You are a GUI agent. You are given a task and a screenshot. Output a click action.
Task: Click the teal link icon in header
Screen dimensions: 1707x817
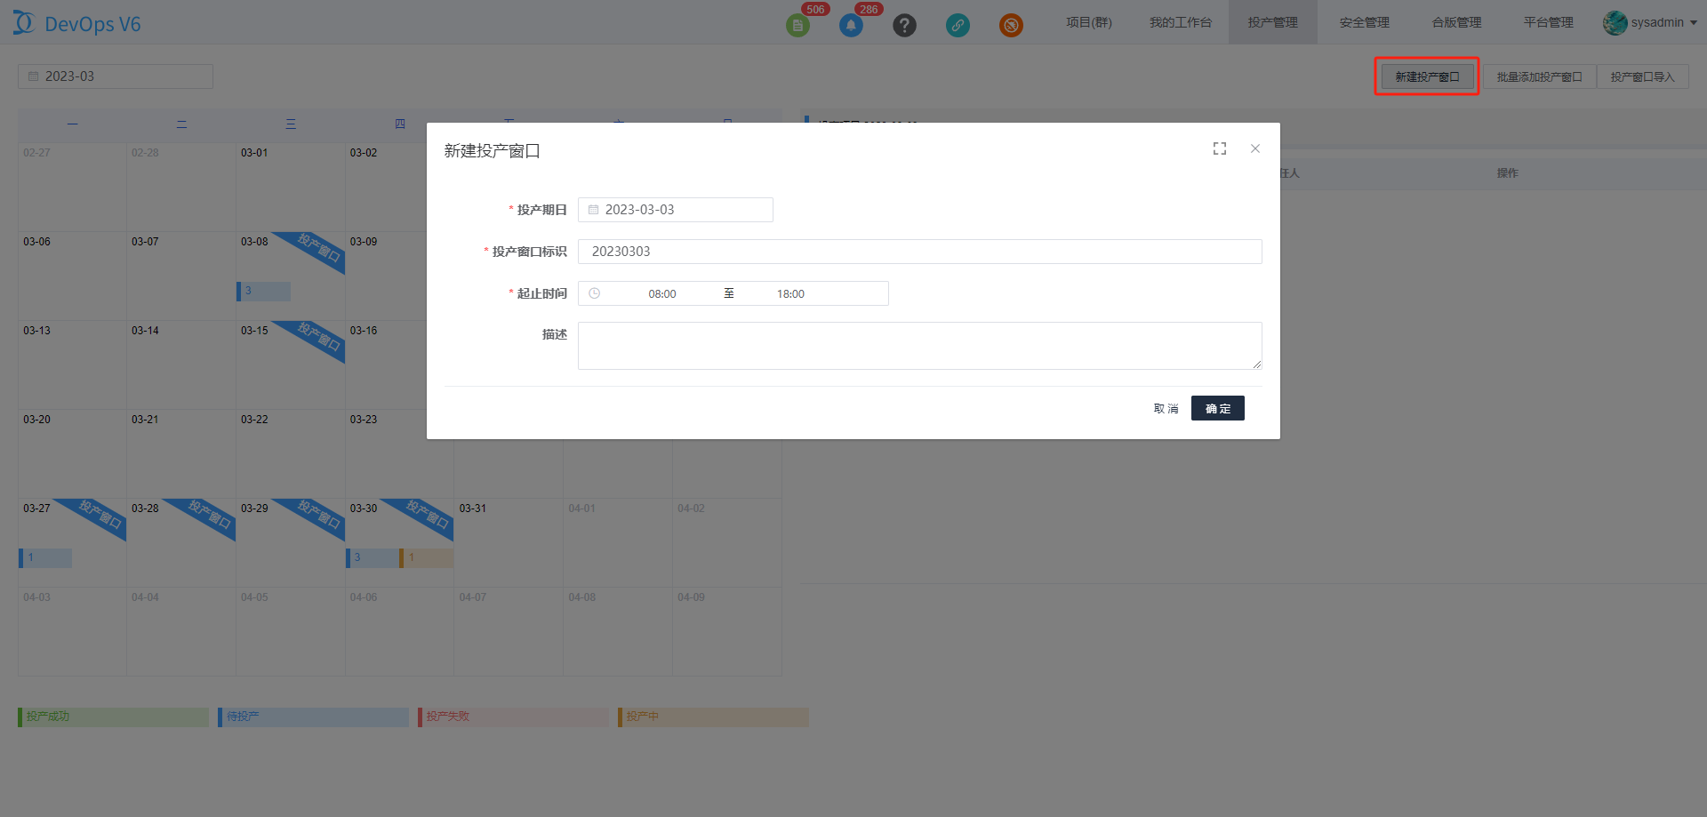(x=958, y=26)
